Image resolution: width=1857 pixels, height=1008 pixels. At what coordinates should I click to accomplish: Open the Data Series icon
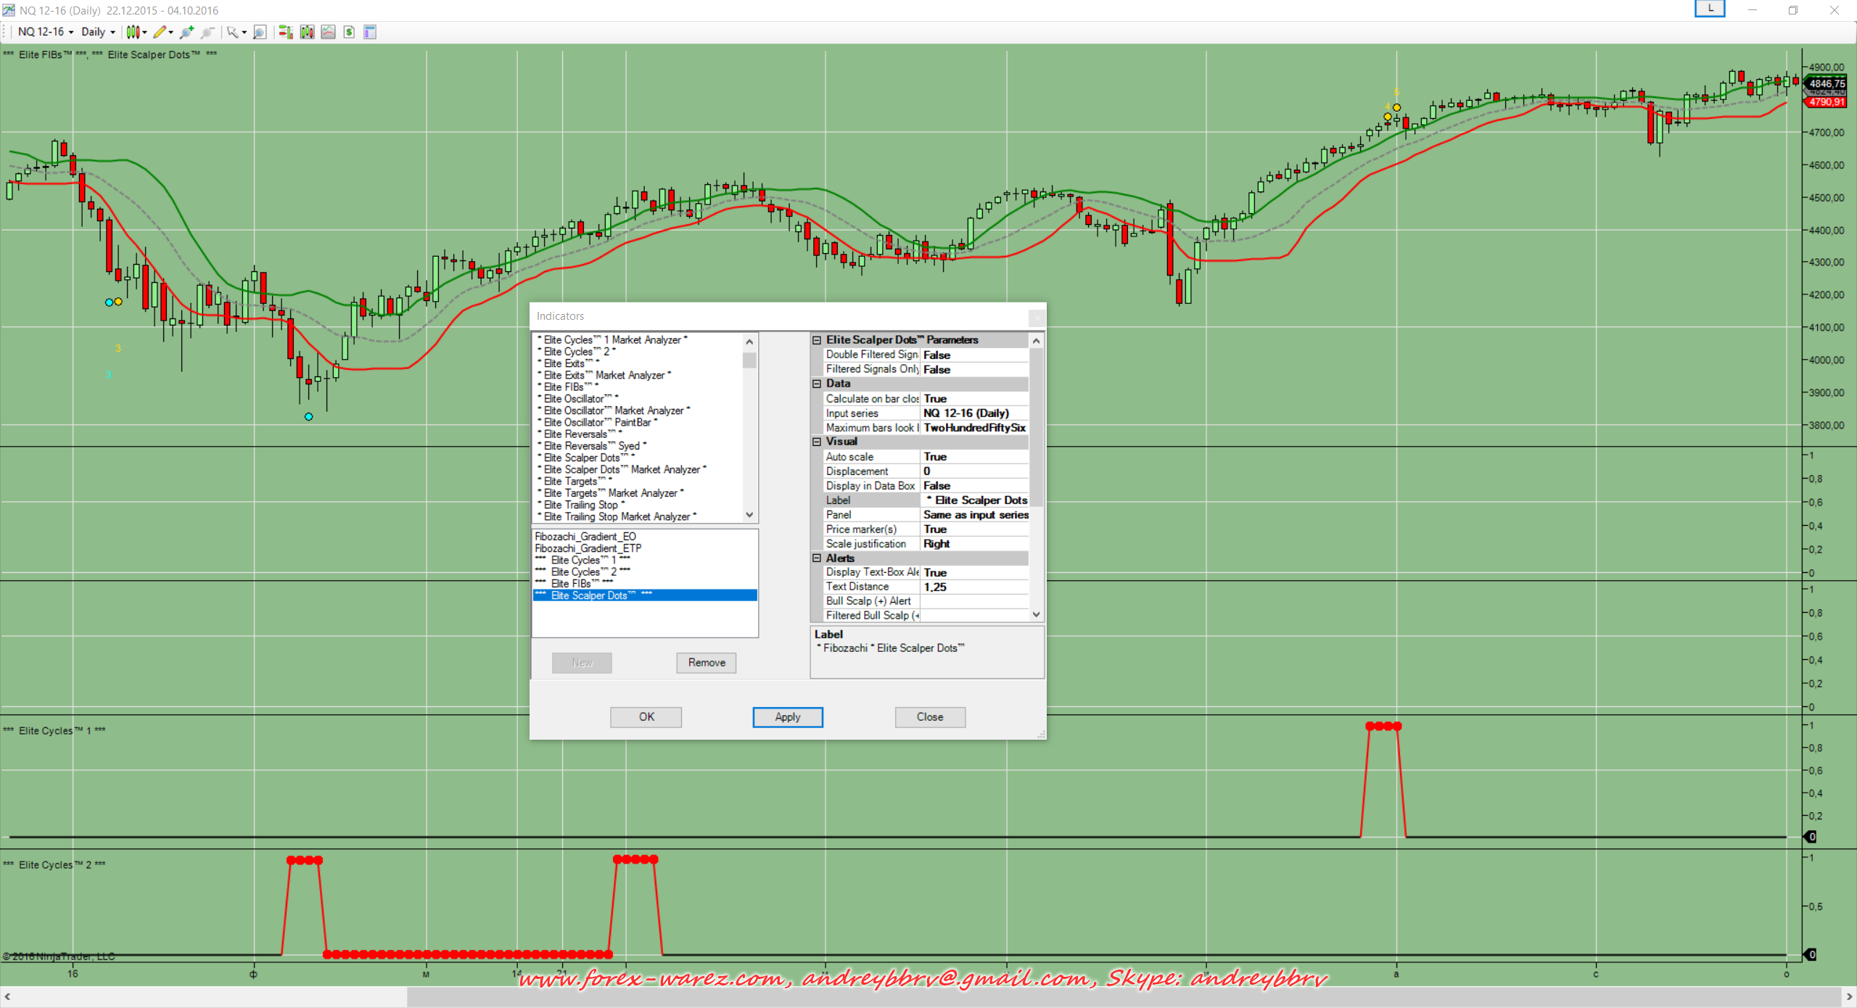point(308,32)
